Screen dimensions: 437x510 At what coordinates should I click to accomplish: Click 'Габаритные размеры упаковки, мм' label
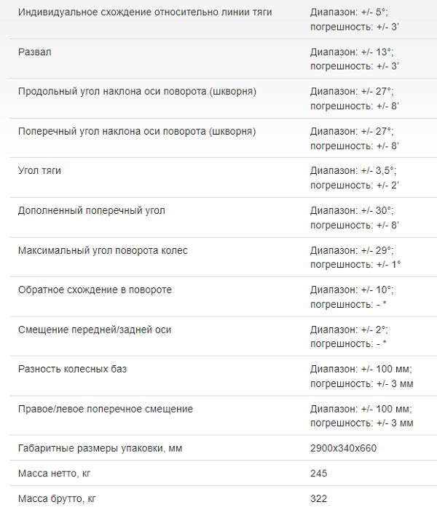pos(100,448)
